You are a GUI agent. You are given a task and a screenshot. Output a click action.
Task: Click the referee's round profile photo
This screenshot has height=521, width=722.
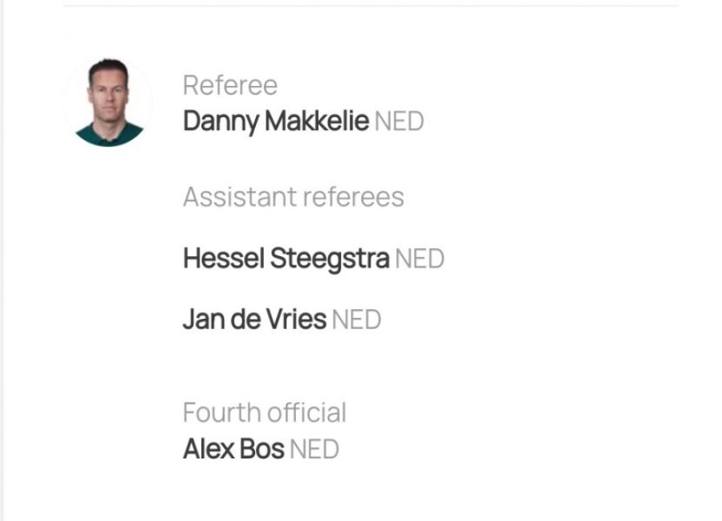pos(108,102)
